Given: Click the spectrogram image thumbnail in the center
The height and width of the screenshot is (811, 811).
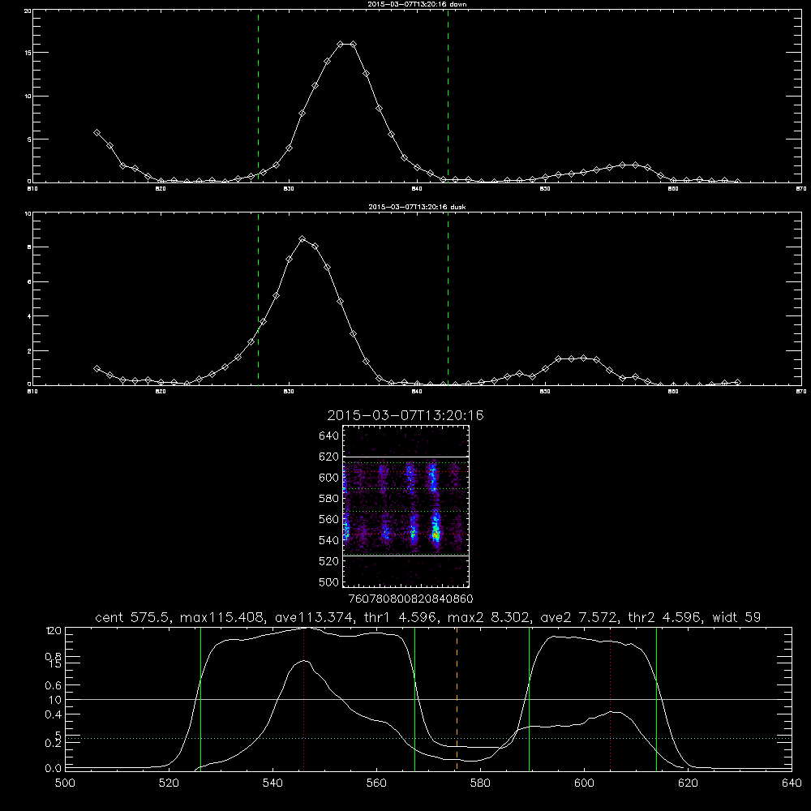Looking at the screenshot, I should click(x=406, y=506).
